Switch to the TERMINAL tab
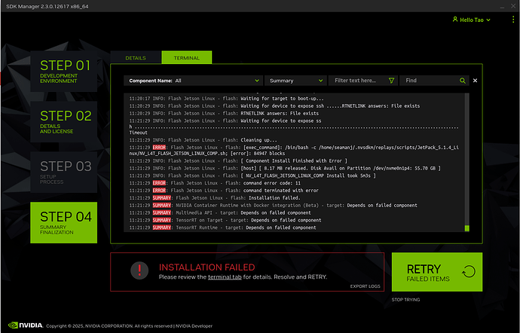 pyautogui.click(x=186, y=58)
